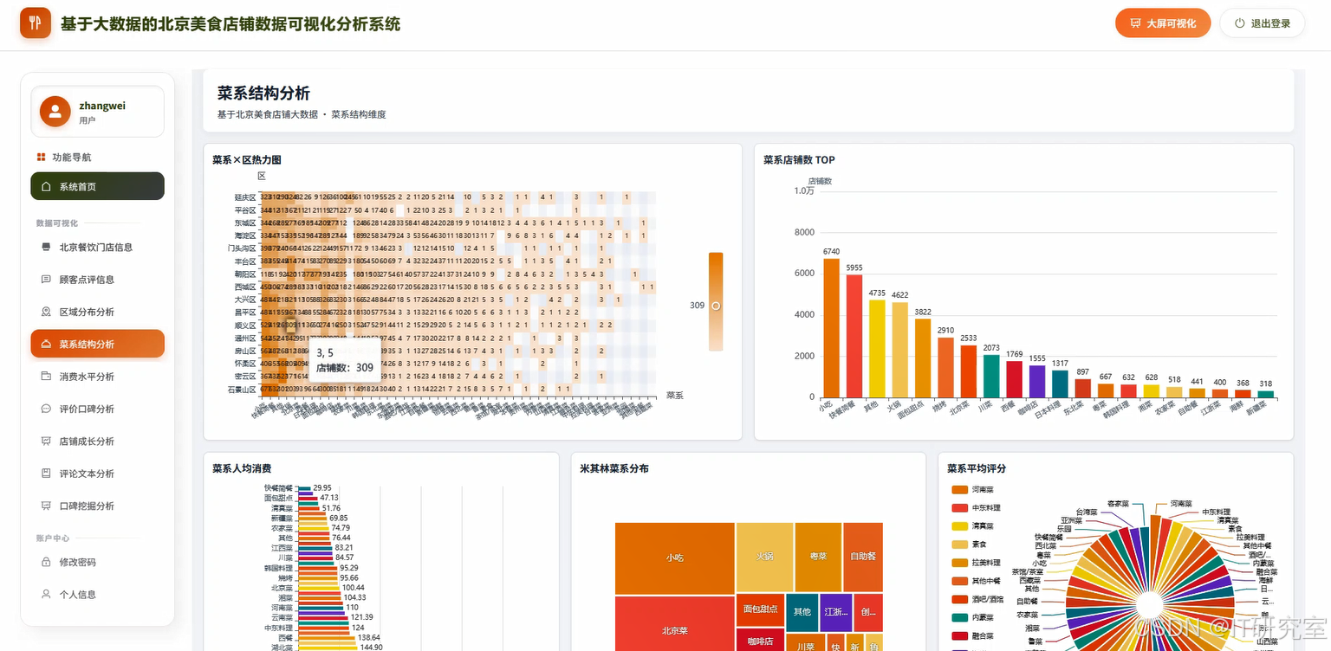The image size is (1331, 651).
Task: Click the store icon beside 北京餐饮门店信息
Action: pyautogui.click(x=47, y=248)
